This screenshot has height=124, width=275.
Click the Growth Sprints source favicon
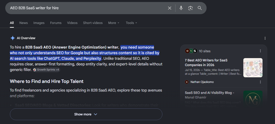[x=35, y=70]
